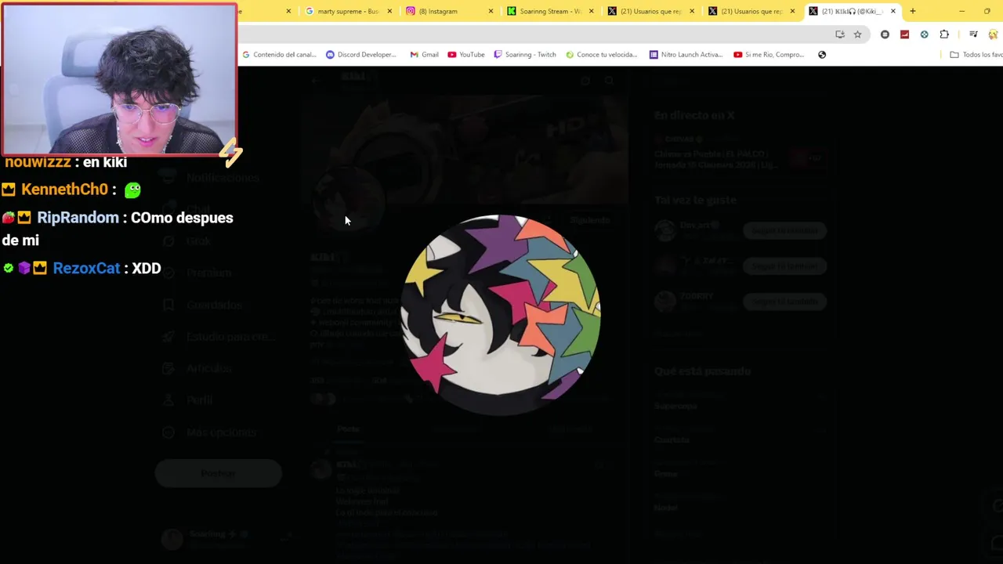Click the KennethCh0 chat username
The height and width of the screenshot is (564, 1003).
[64, 190]
